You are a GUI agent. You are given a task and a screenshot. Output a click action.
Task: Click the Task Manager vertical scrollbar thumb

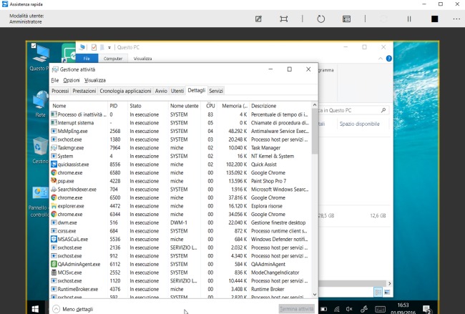(x=315, y=132)
